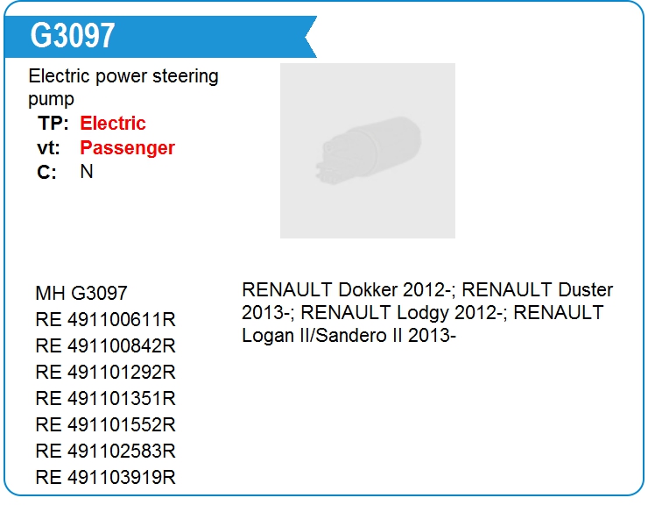Select reference RE 491101351R
Viewport: 648px width, 505px height.
point(106,398)
